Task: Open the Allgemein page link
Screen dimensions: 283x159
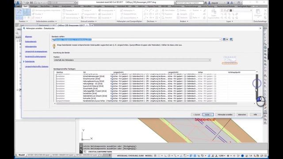Action: (x=28, y=37)
